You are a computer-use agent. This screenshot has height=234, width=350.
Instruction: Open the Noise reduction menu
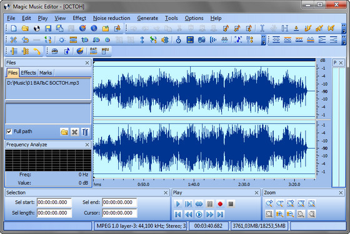[x=112, y=18]
